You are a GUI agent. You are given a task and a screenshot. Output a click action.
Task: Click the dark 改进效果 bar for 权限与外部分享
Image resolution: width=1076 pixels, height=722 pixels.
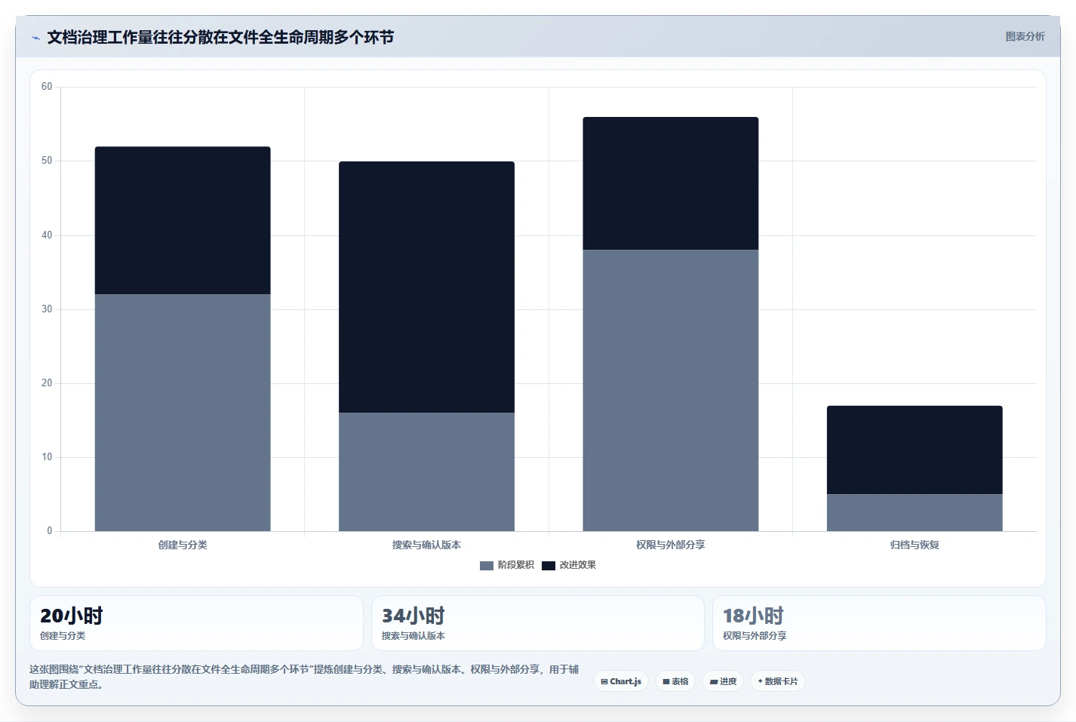coord(671,183)
